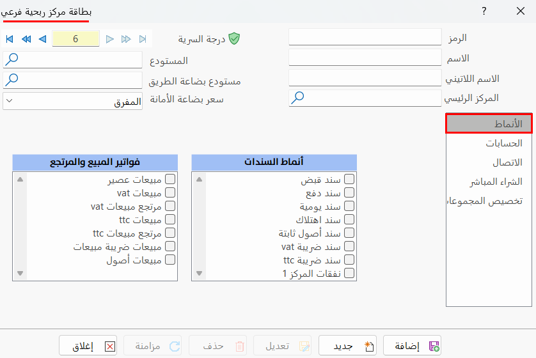Click the إغلاق button

(x=88, y=346)
